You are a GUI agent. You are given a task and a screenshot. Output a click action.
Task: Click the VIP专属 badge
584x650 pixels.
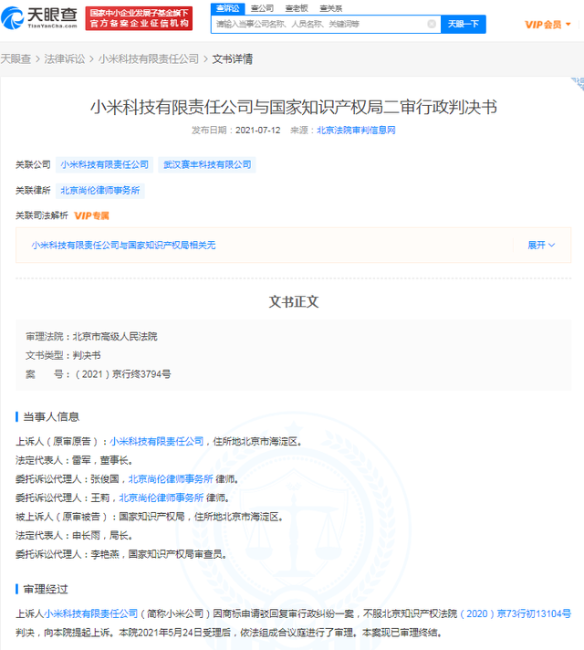[x=91, y=215]
